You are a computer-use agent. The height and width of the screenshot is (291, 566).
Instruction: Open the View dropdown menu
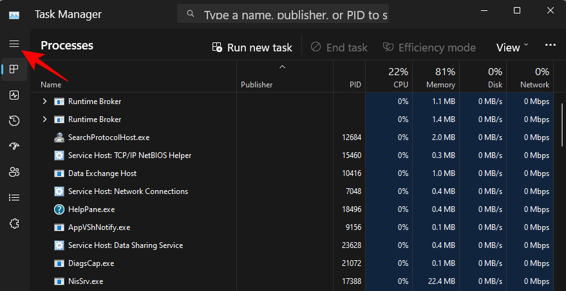(x=512, y=48)
